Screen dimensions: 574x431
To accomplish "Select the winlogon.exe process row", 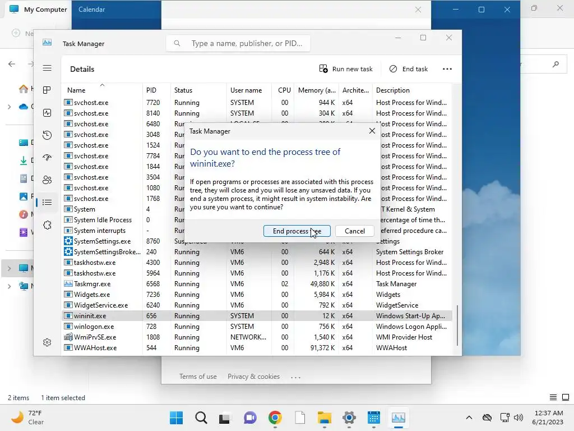I will pyautogui.click(x=258, y=326).
